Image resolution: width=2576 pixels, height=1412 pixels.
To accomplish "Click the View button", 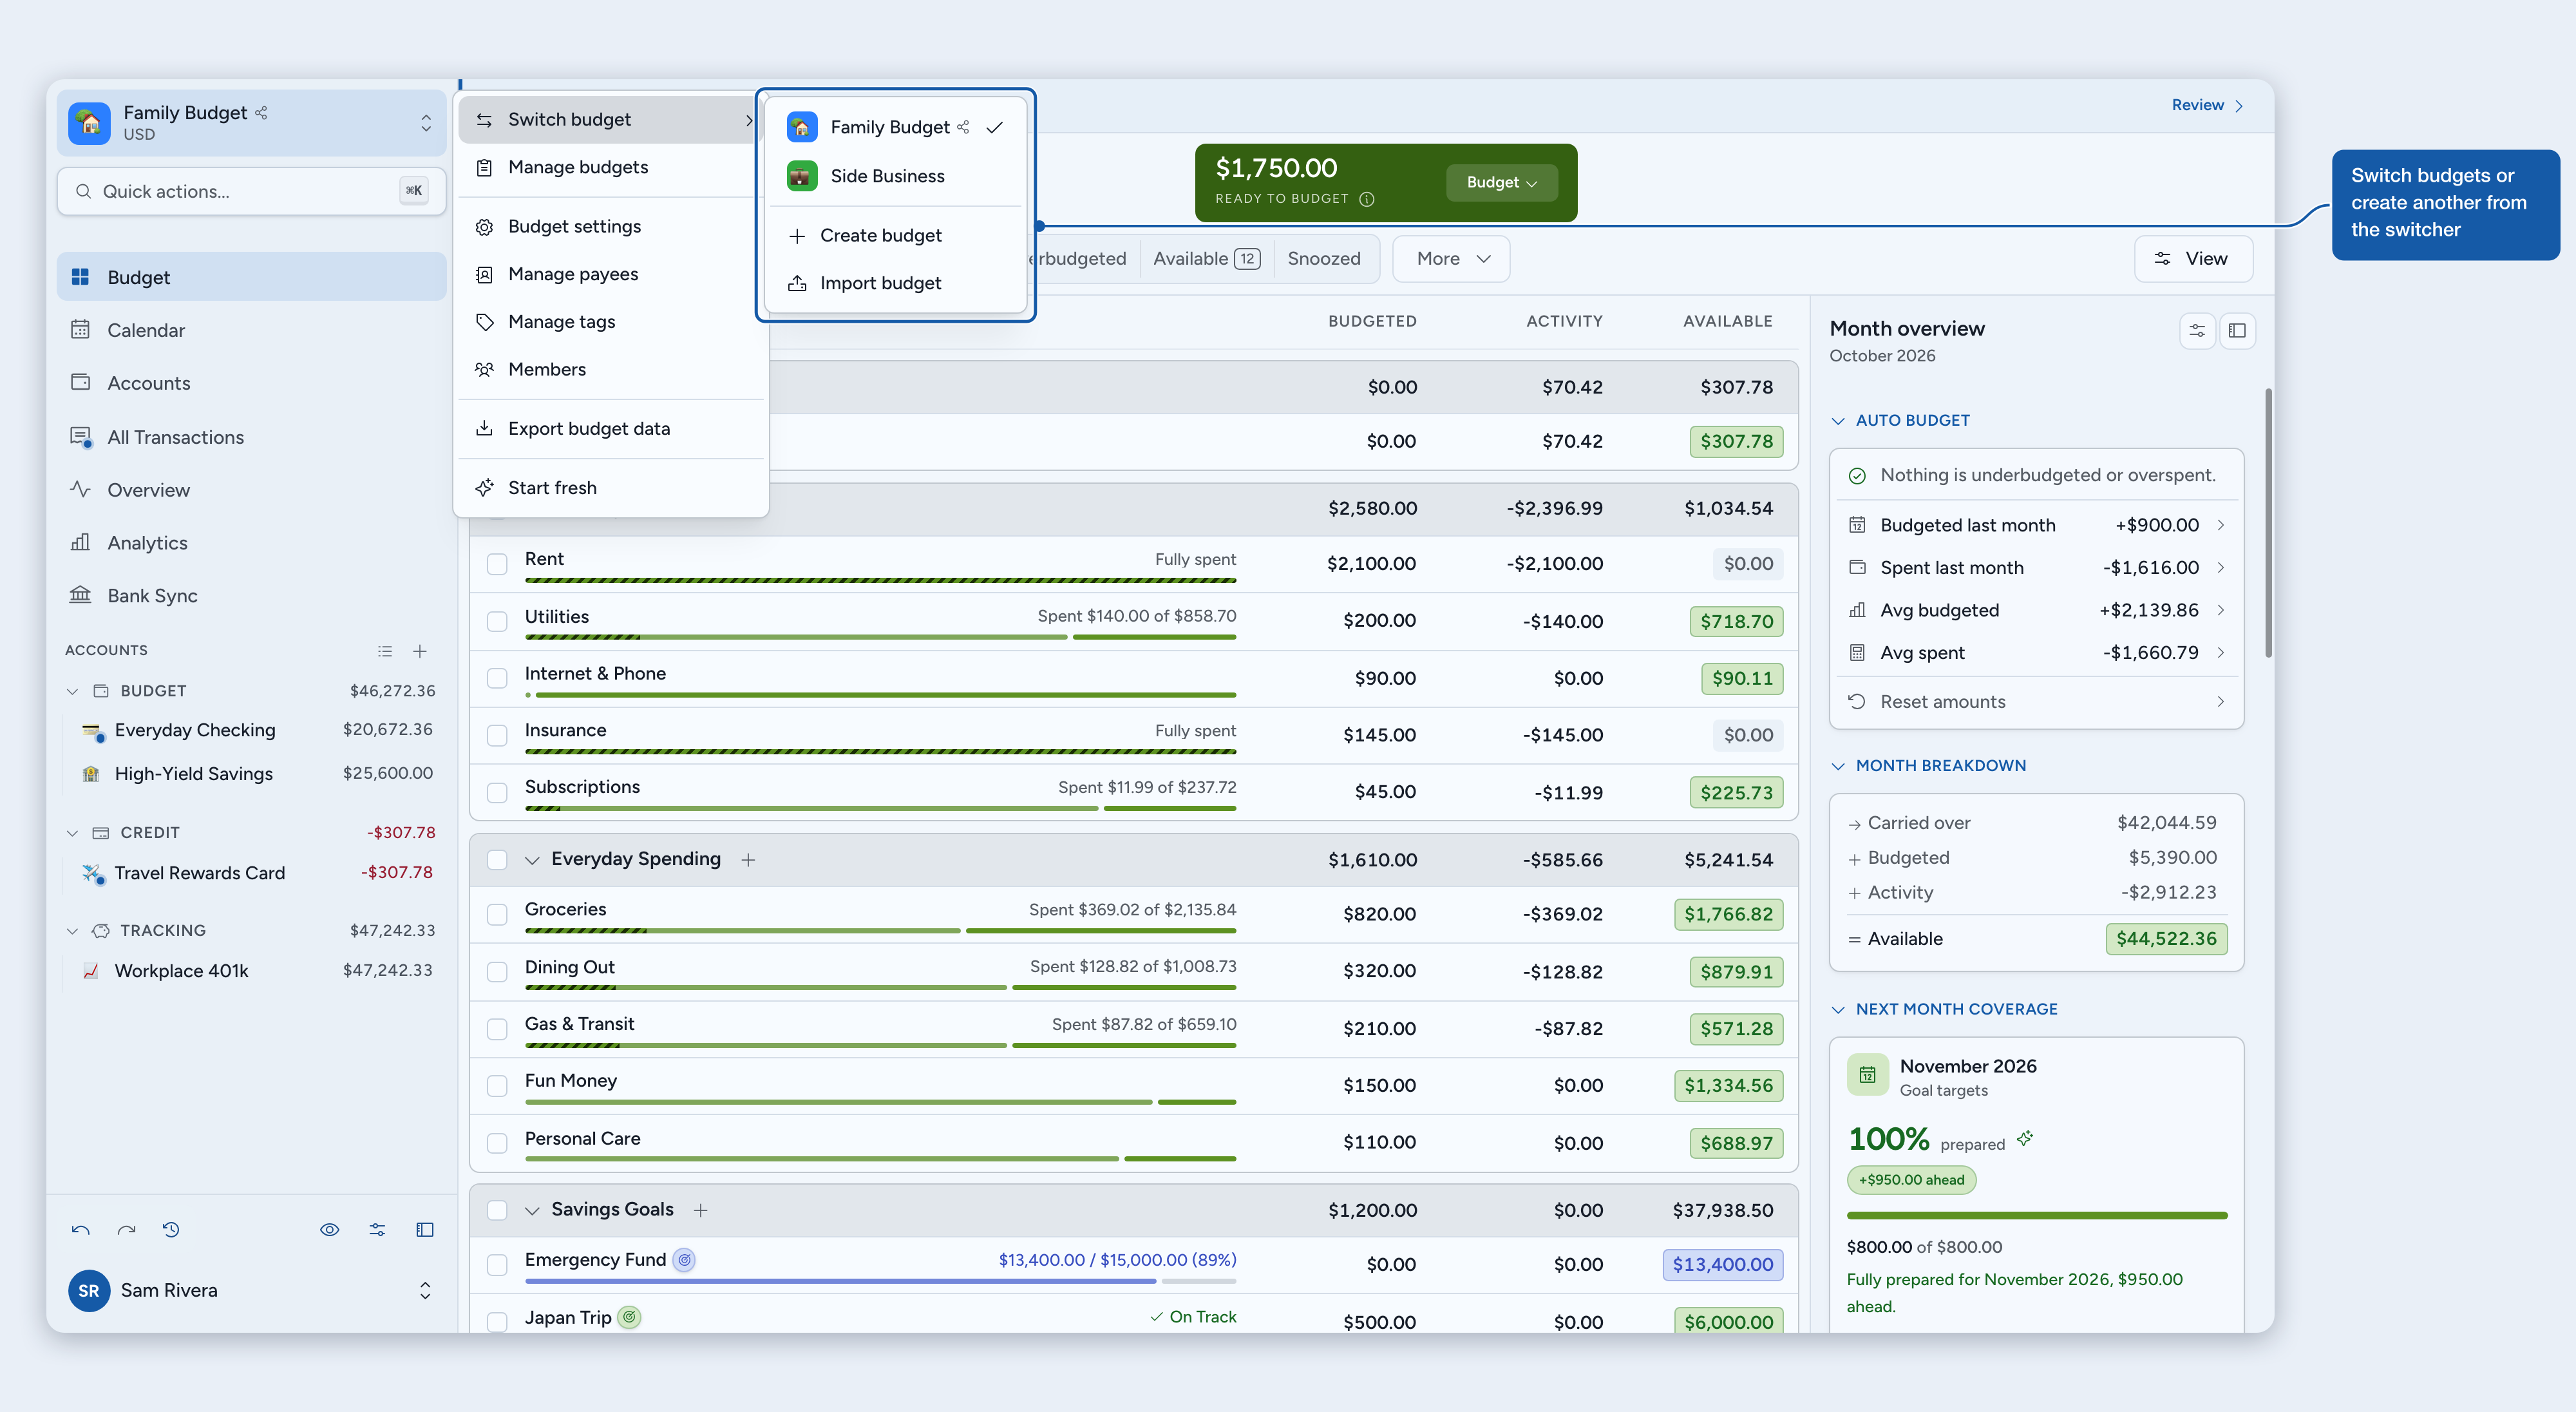I will coord(2193,259).
